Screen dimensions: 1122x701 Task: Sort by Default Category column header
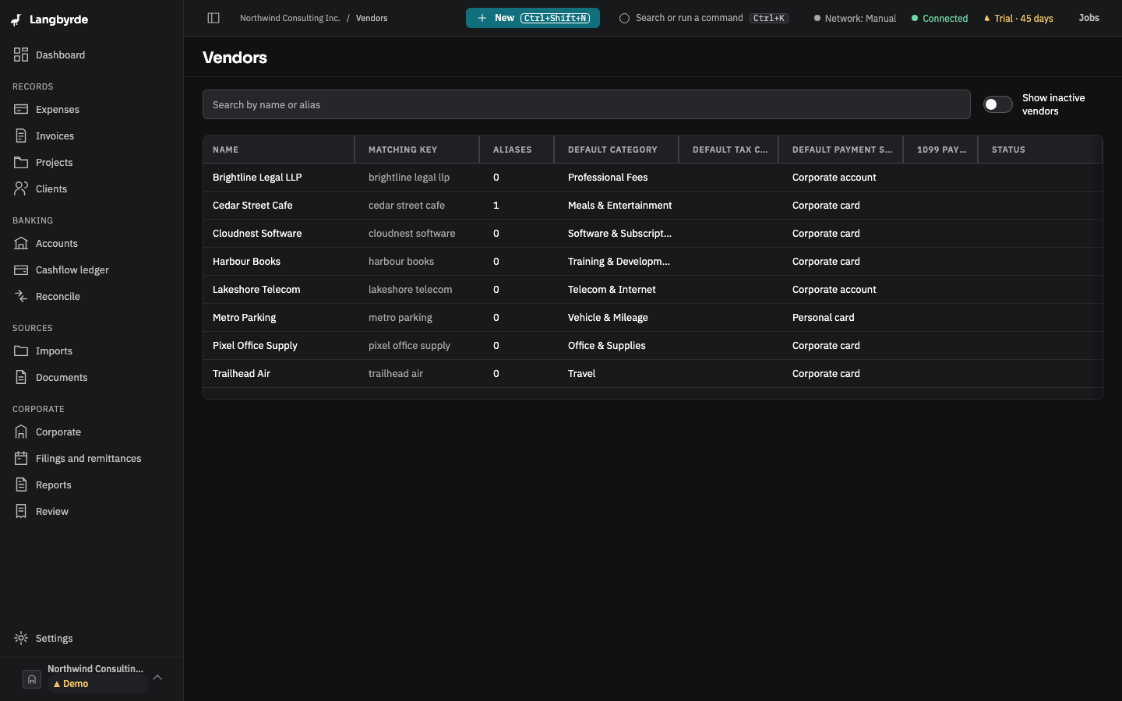pyautogui.click(x=616, y=150)
